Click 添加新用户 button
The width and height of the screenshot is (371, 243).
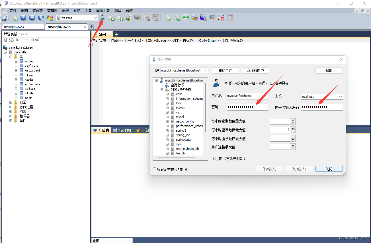point(255,71)
